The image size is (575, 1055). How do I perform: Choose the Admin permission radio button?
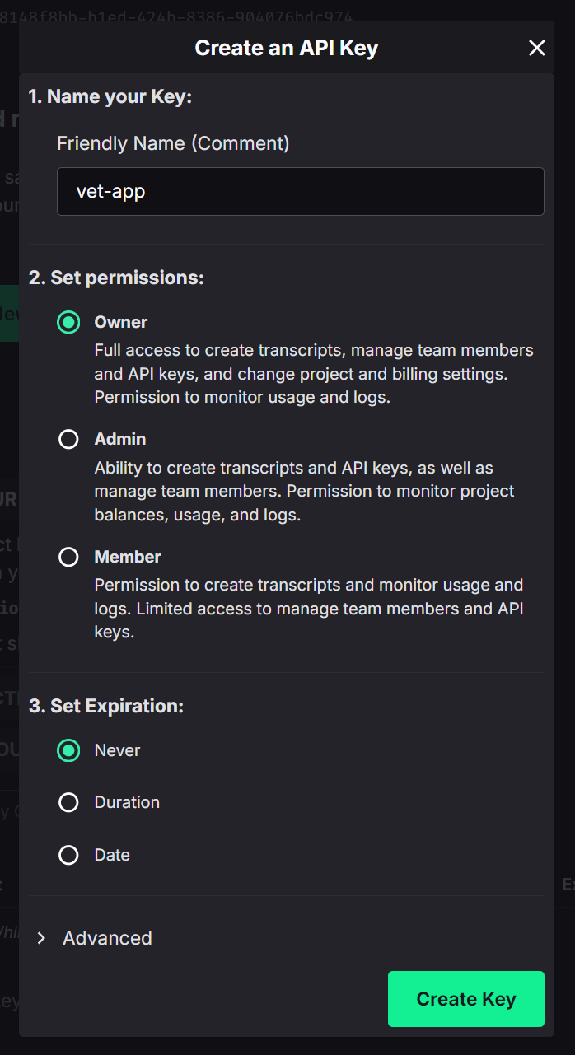(x=68, y=439)
